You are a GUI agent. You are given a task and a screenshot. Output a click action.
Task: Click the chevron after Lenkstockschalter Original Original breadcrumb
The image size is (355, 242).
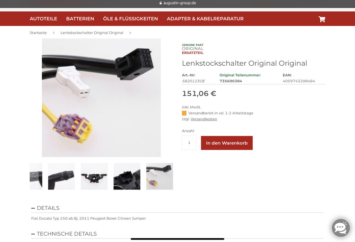[130, 33]
